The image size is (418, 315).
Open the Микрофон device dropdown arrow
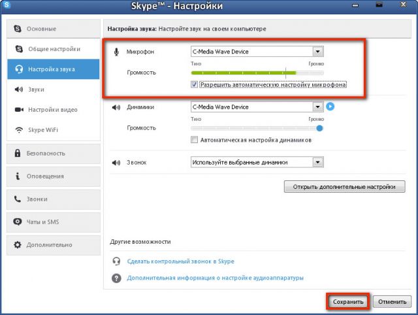(x=318, y=51)
